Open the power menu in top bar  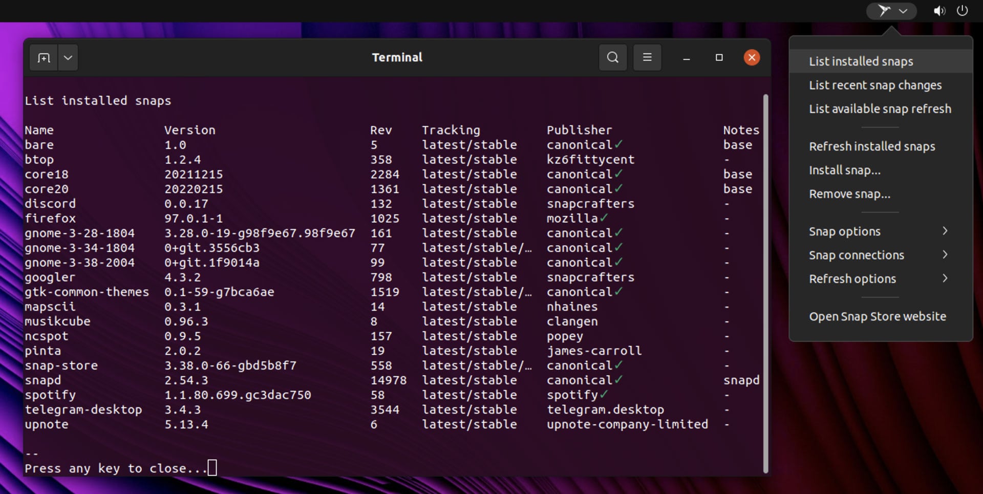[962, 11]
